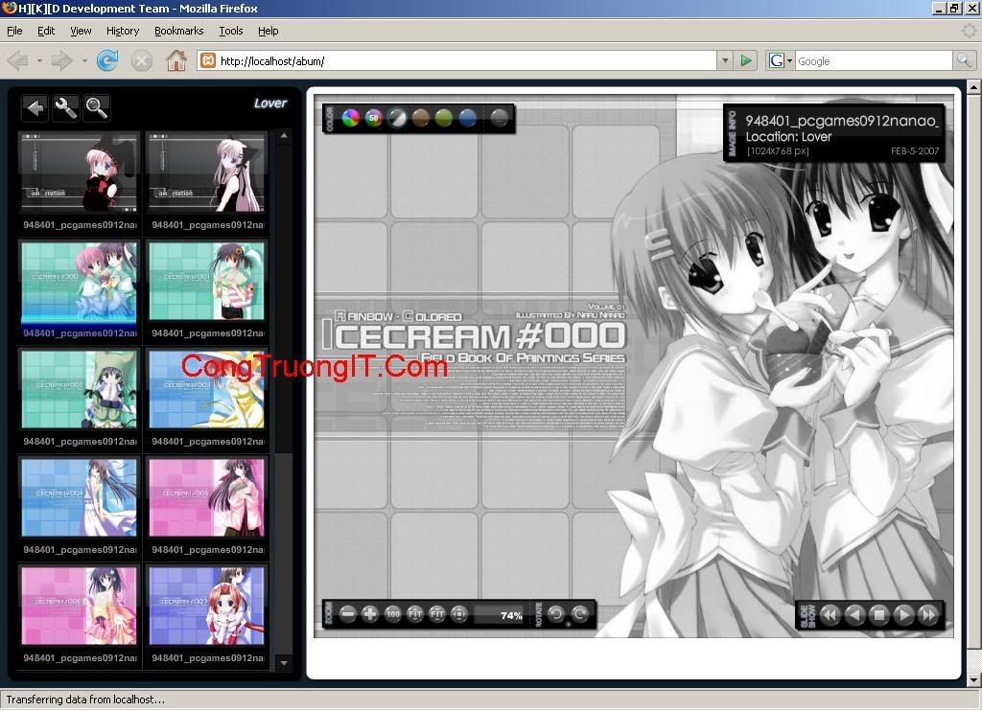This screenshot has width=982, height=711.
Task: Open the Icecream #000 thumbnail
Action: (x=80, y=282)
